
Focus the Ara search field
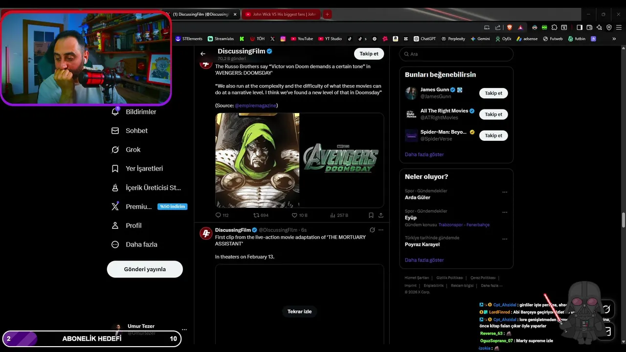[456, 54]
